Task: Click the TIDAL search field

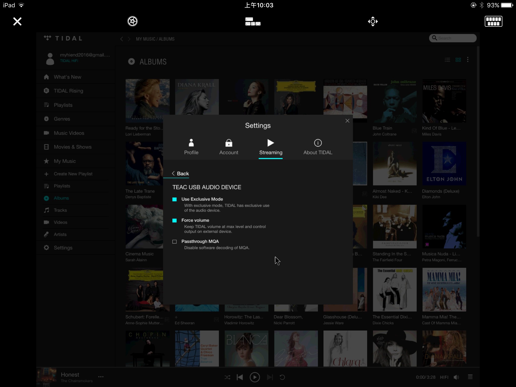Action: [453, 38]
